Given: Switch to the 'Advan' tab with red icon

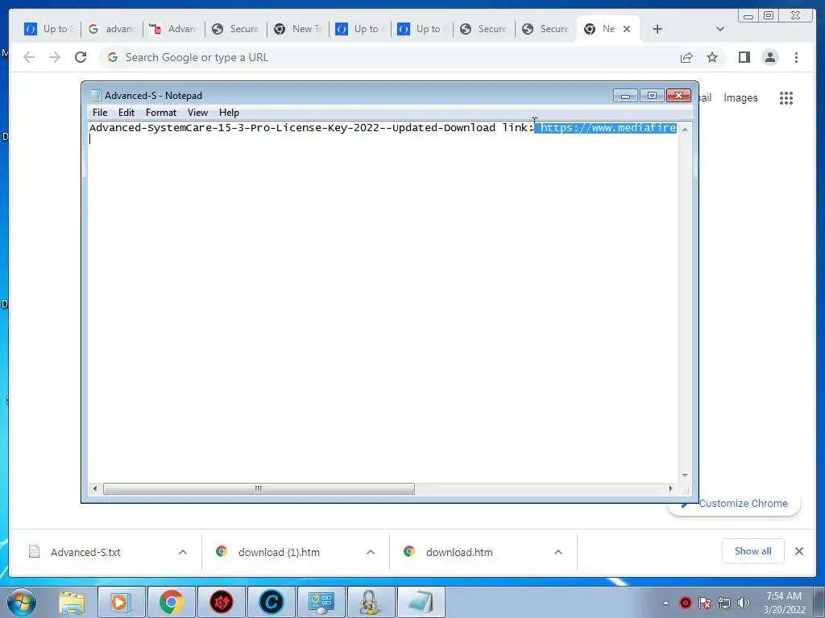Looking at the screenshot, I should point(174,29).
